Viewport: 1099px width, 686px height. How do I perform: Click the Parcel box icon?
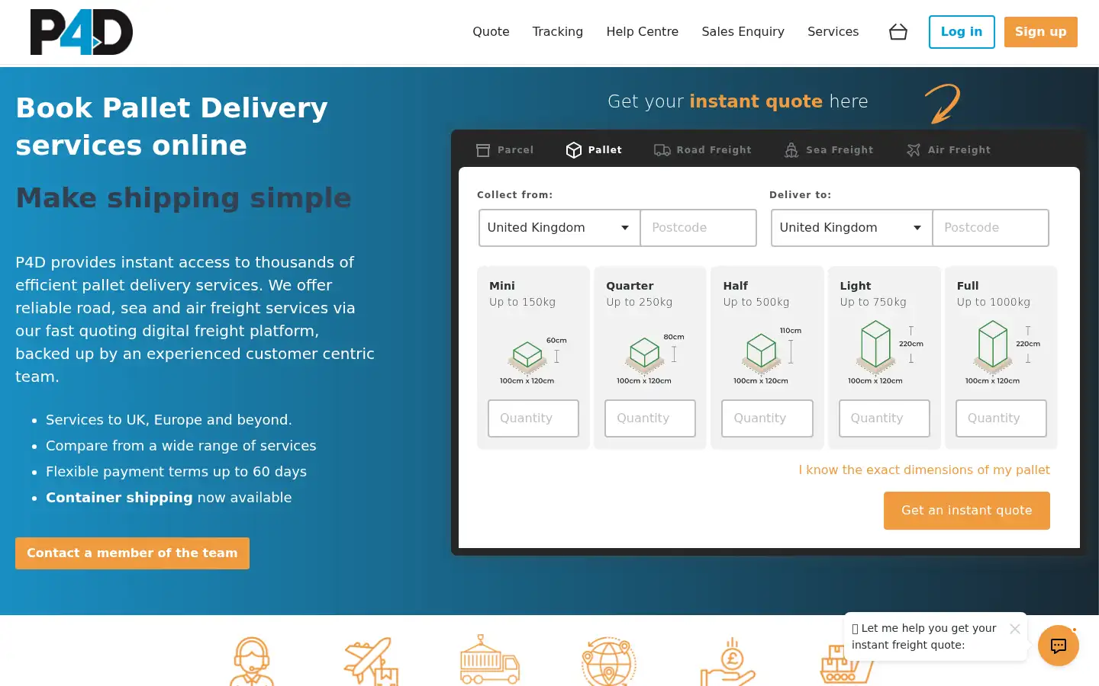click(x=483, y=150)
